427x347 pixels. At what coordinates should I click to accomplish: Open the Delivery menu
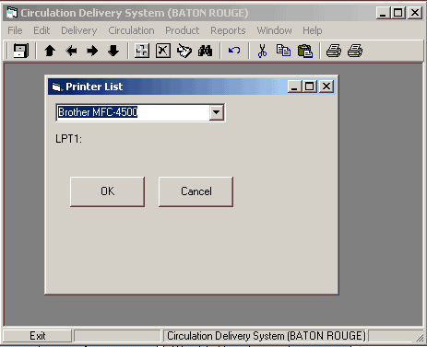click(79, 30)
